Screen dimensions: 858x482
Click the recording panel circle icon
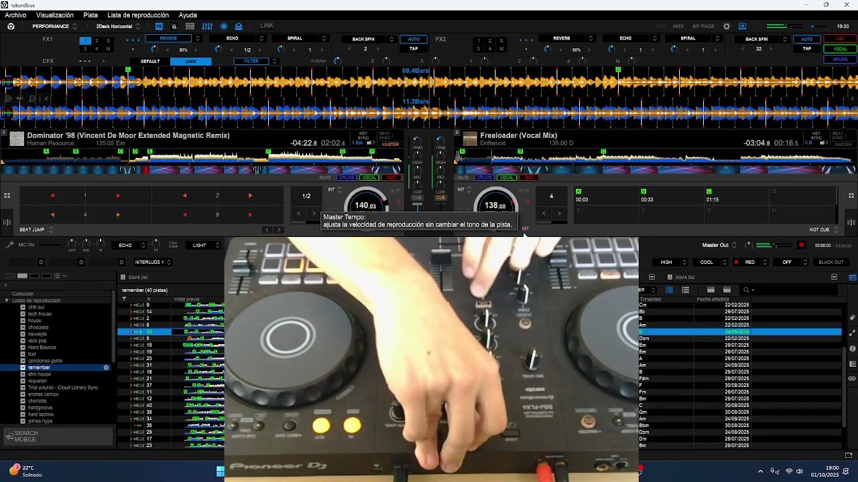(x=224, y=26)
